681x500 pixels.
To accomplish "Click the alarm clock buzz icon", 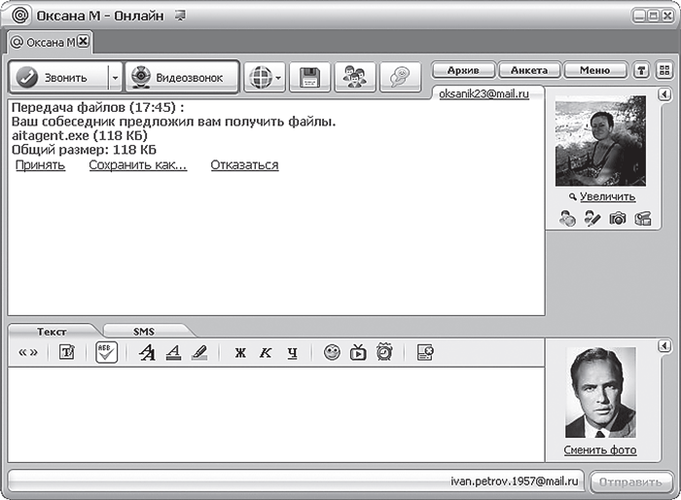I will tap(384, 353).
